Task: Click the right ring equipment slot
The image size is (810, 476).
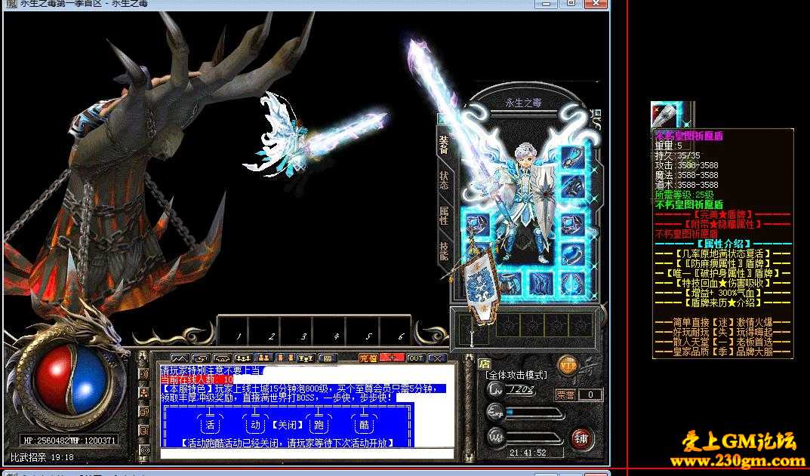Action: click(x=572, y=253)
